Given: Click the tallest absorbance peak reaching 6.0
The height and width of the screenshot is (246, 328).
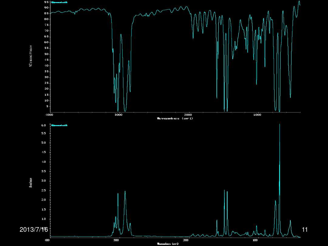Looking at the screenshot, I should pos(280,125).
